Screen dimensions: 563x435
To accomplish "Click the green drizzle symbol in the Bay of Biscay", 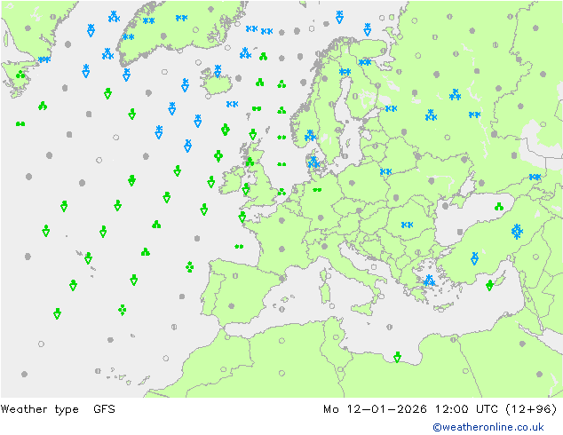I will point(239,246).
